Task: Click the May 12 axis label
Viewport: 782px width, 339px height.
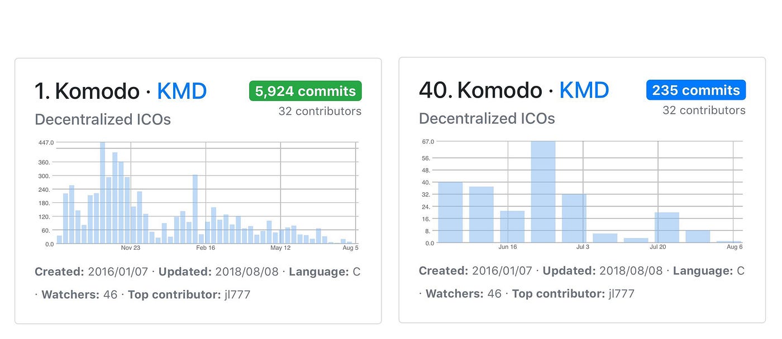Action: (280, 248)
